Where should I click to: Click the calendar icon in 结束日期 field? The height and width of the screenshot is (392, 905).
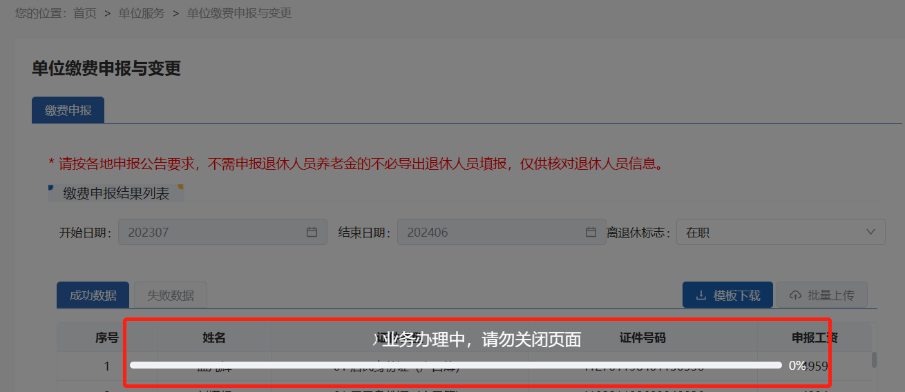591,233
